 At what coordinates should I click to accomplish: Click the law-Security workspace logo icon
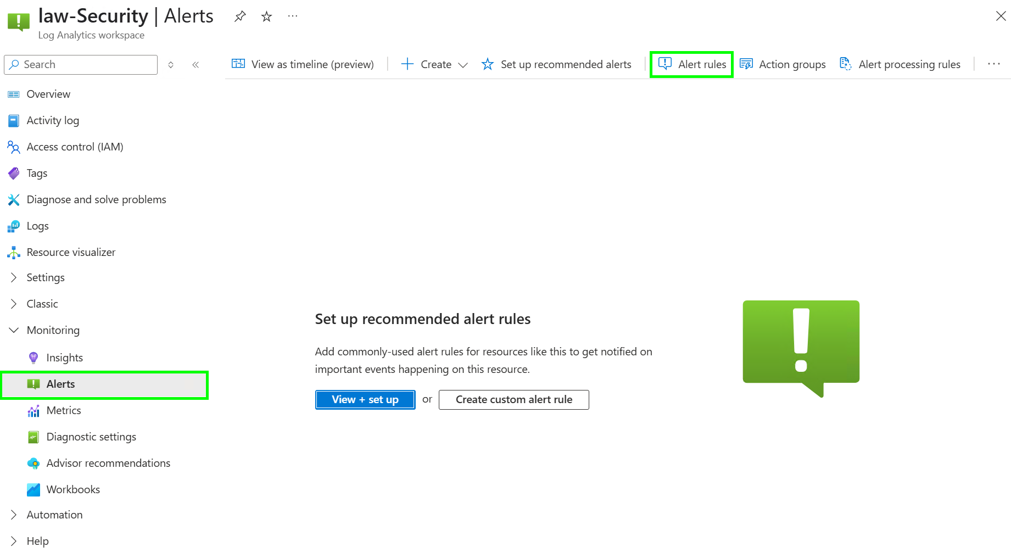click(x=19, y=22)
